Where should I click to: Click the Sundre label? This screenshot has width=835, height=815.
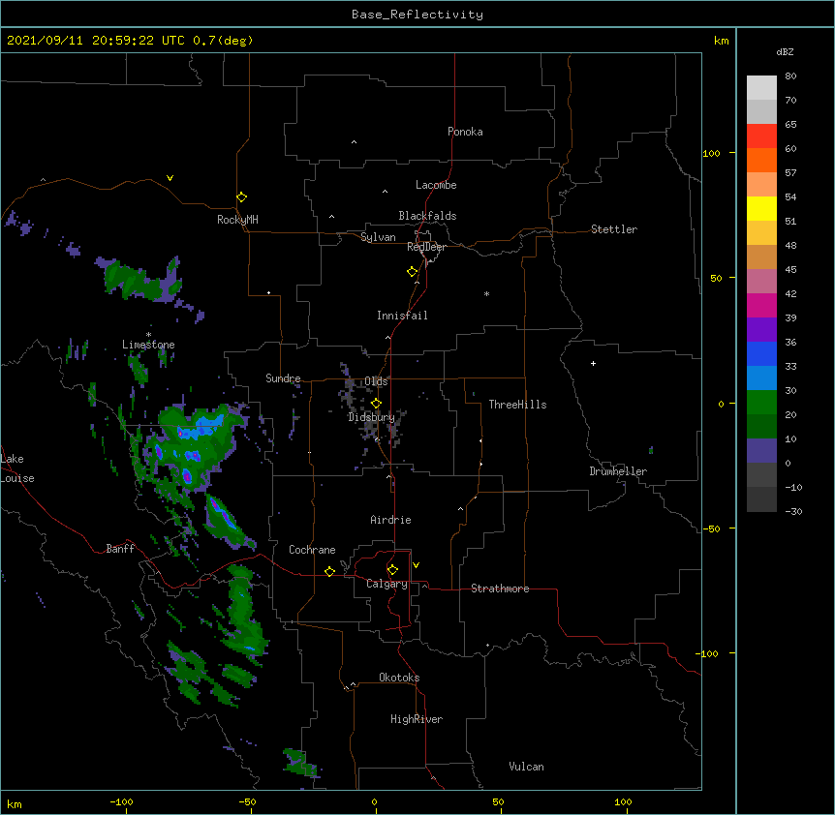[283, 378]
